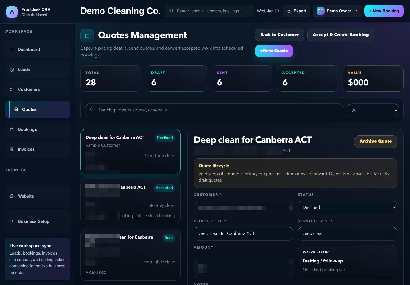Open the Demo Owner account dropdown
Viewport: 410px width, 285px height.
(x=337, y=11)
